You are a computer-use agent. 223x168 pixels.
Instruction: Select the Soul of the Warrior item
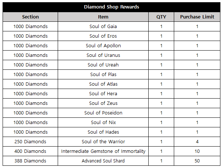click(103, 141)
